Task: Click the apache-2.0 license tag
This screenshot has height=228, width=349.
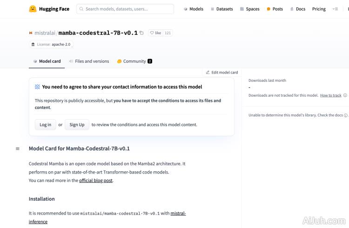Action: (52, 45)
